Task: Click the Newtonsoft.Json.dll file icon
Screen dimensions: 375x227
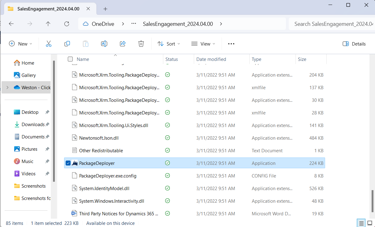Action: tap(74, 138)
